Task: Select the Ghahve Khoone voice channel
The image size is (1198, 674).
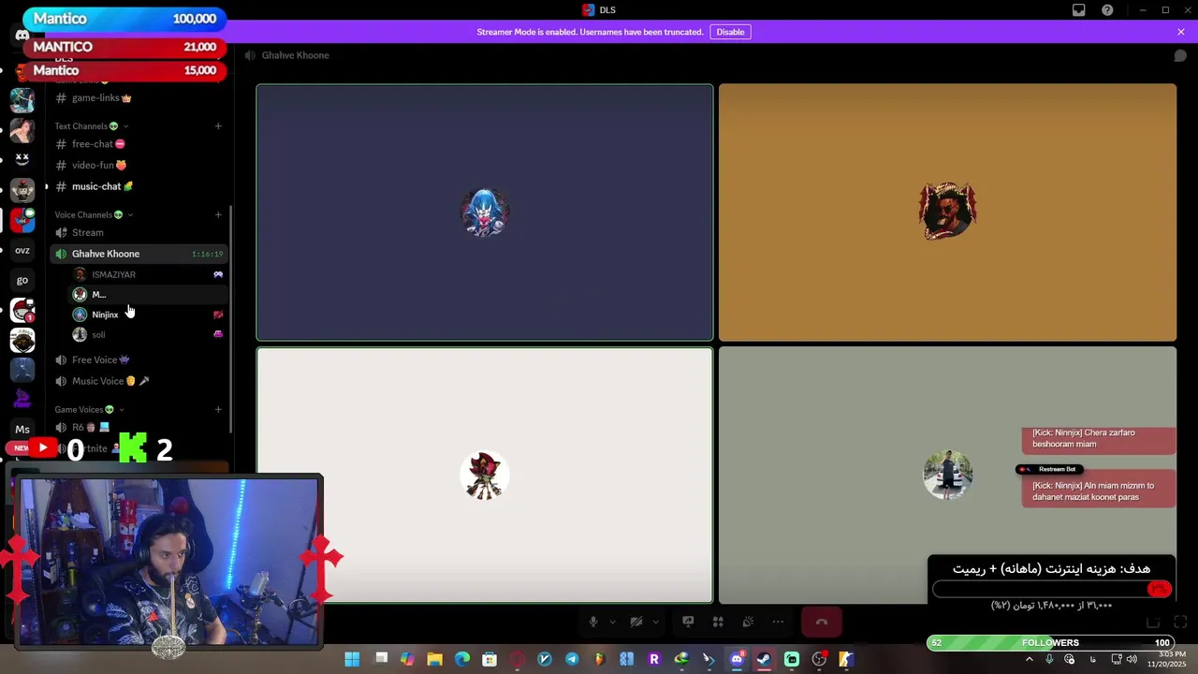Action: click(139, 254)
